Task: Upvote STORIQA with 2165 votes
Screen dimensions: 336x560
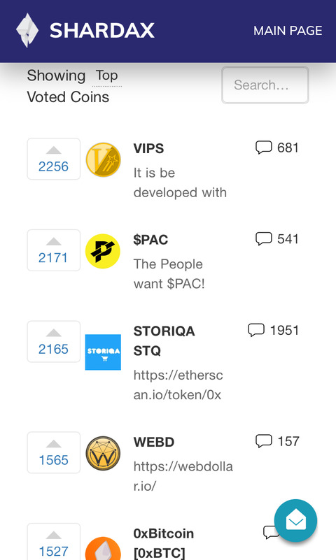Action: (x=54, y=342)
